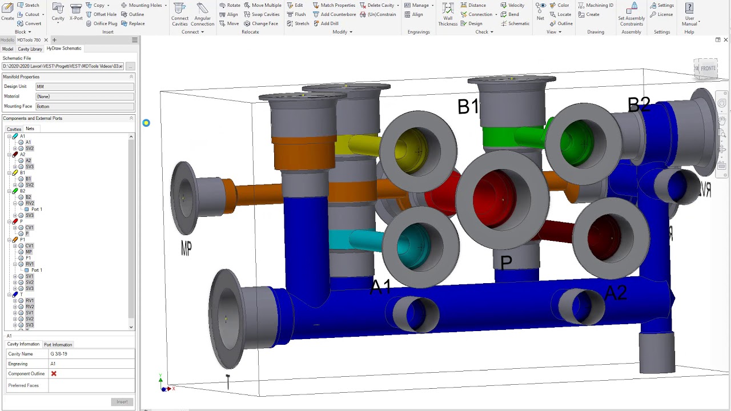Image resolution: width=731 pixels, height=411 pixels.
Task: Click the Outline tool in the Insert group
Action: pos(132,14)
